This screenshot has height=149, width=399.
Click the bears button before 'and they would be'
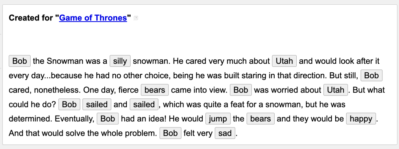click(260, 119)
